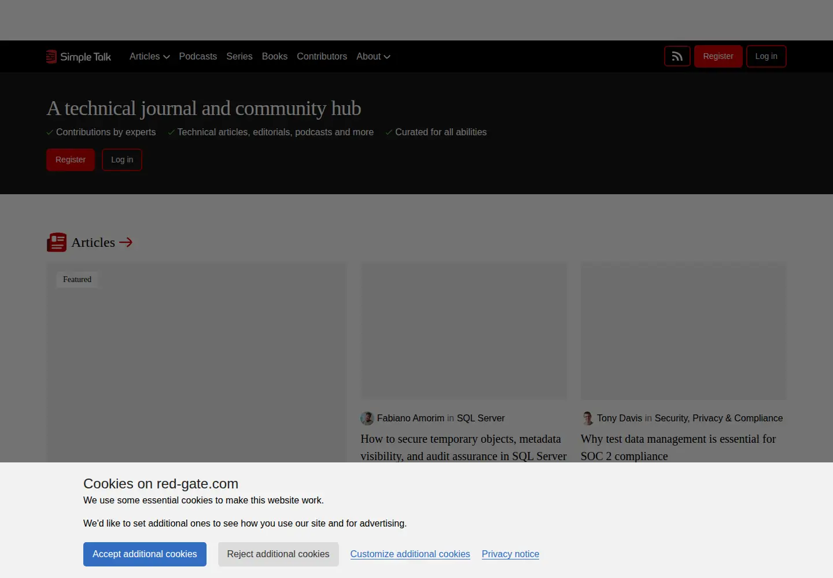
Task: Open Customize additional cookies link
Action: tap(410, 554)
